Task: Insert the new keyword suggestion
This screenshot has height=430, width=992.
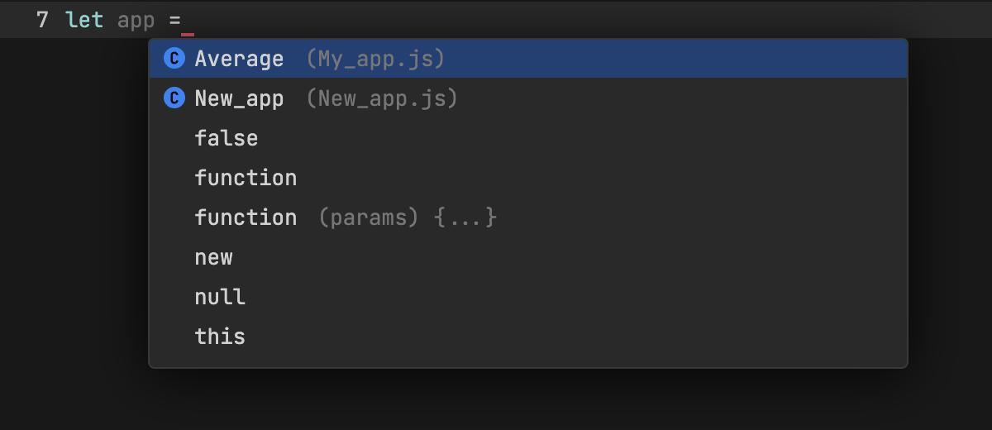Action: tap(214, 257)
